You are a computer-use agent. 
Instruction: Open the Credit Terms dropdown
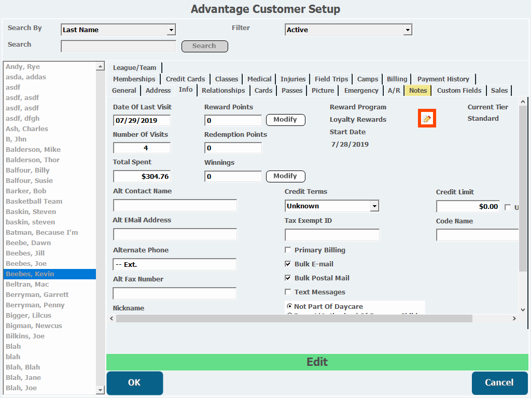pos(374,206)
